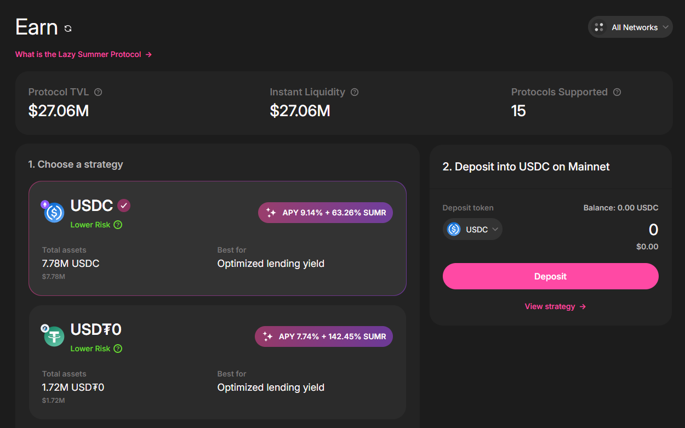This screenshot has width=685, height=428.
Task: Click the selected checkmark badge beside USDC
Action: click(124, 206)
